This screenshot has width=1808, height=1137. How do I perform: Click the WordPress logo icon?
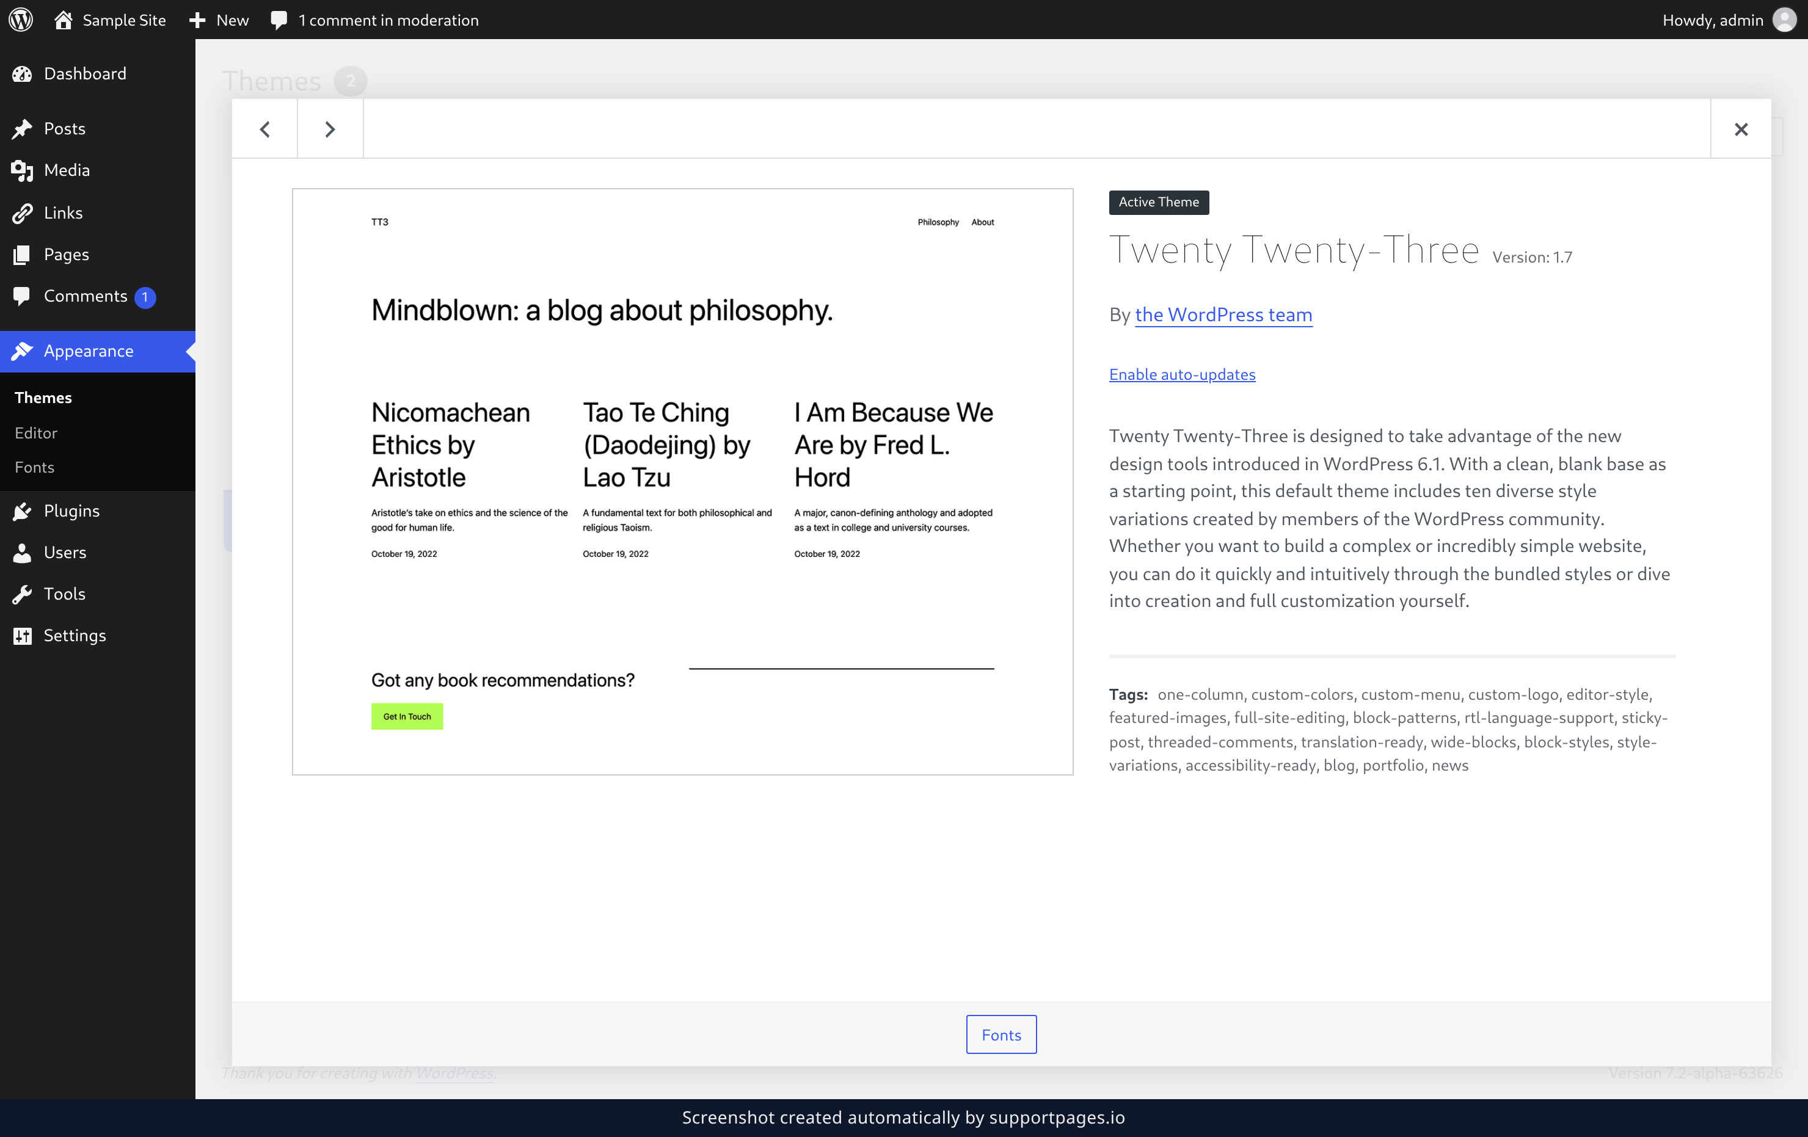click(x=21, y=20)
